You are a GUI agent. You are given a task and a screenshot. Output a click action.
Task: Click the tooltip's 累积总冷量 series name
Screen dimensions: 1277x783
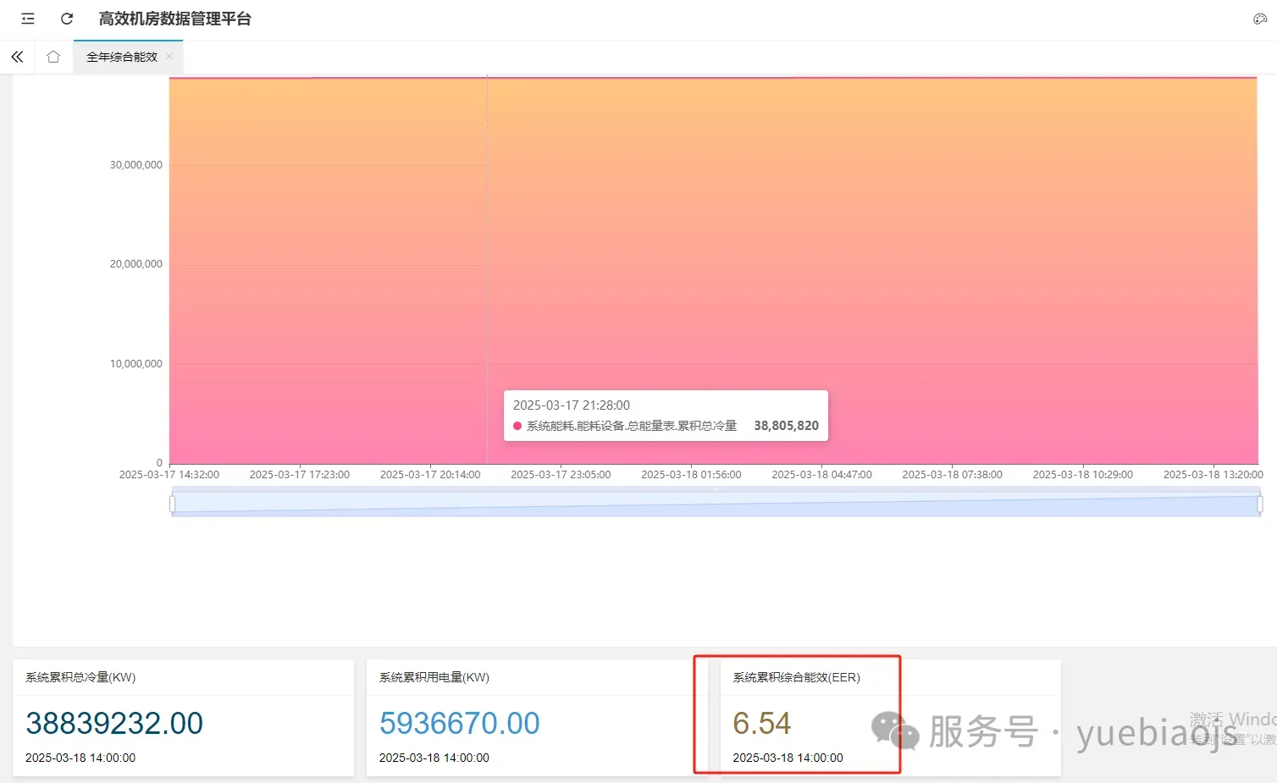click(x=632, y=426)
